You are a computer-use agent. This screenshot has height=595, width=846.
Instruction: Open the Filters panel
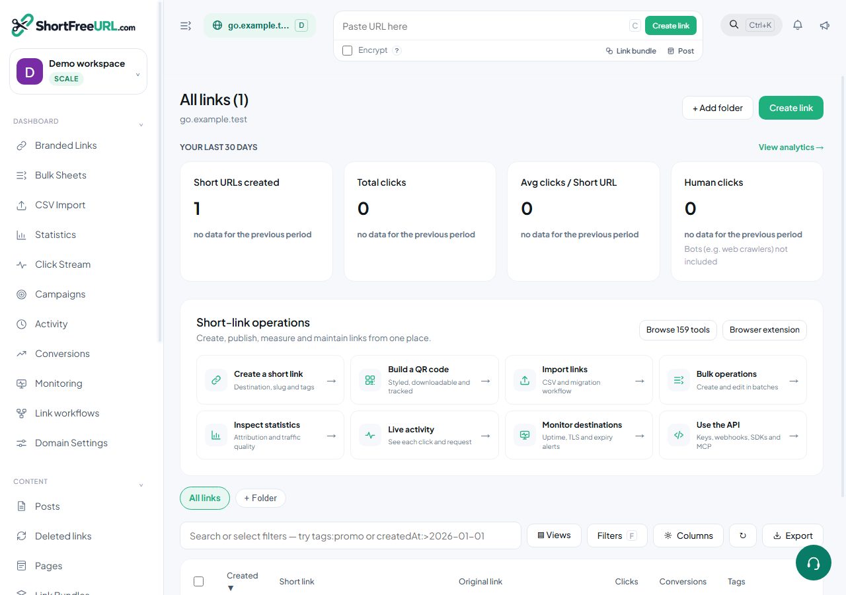(x=617, y=535)
